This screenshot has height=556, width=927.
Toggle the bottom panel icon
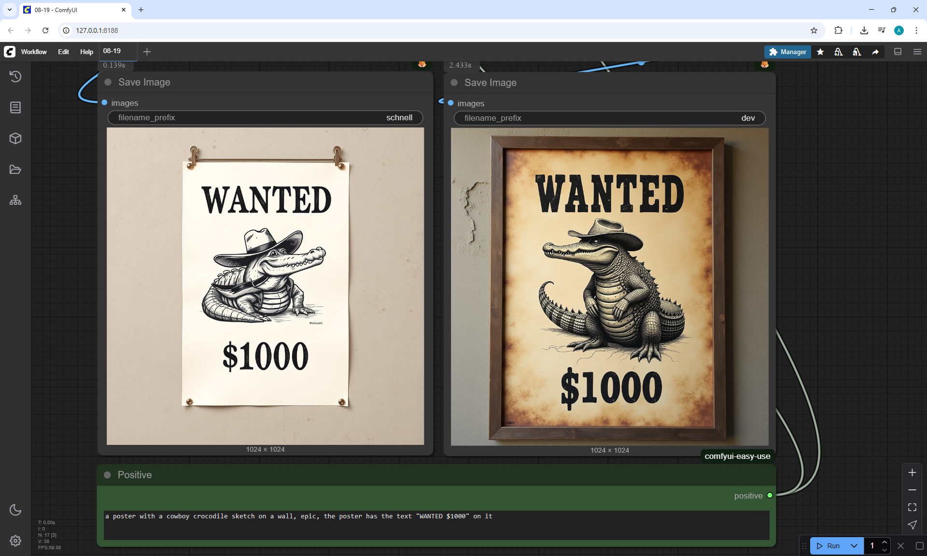[x=898, y=52]
